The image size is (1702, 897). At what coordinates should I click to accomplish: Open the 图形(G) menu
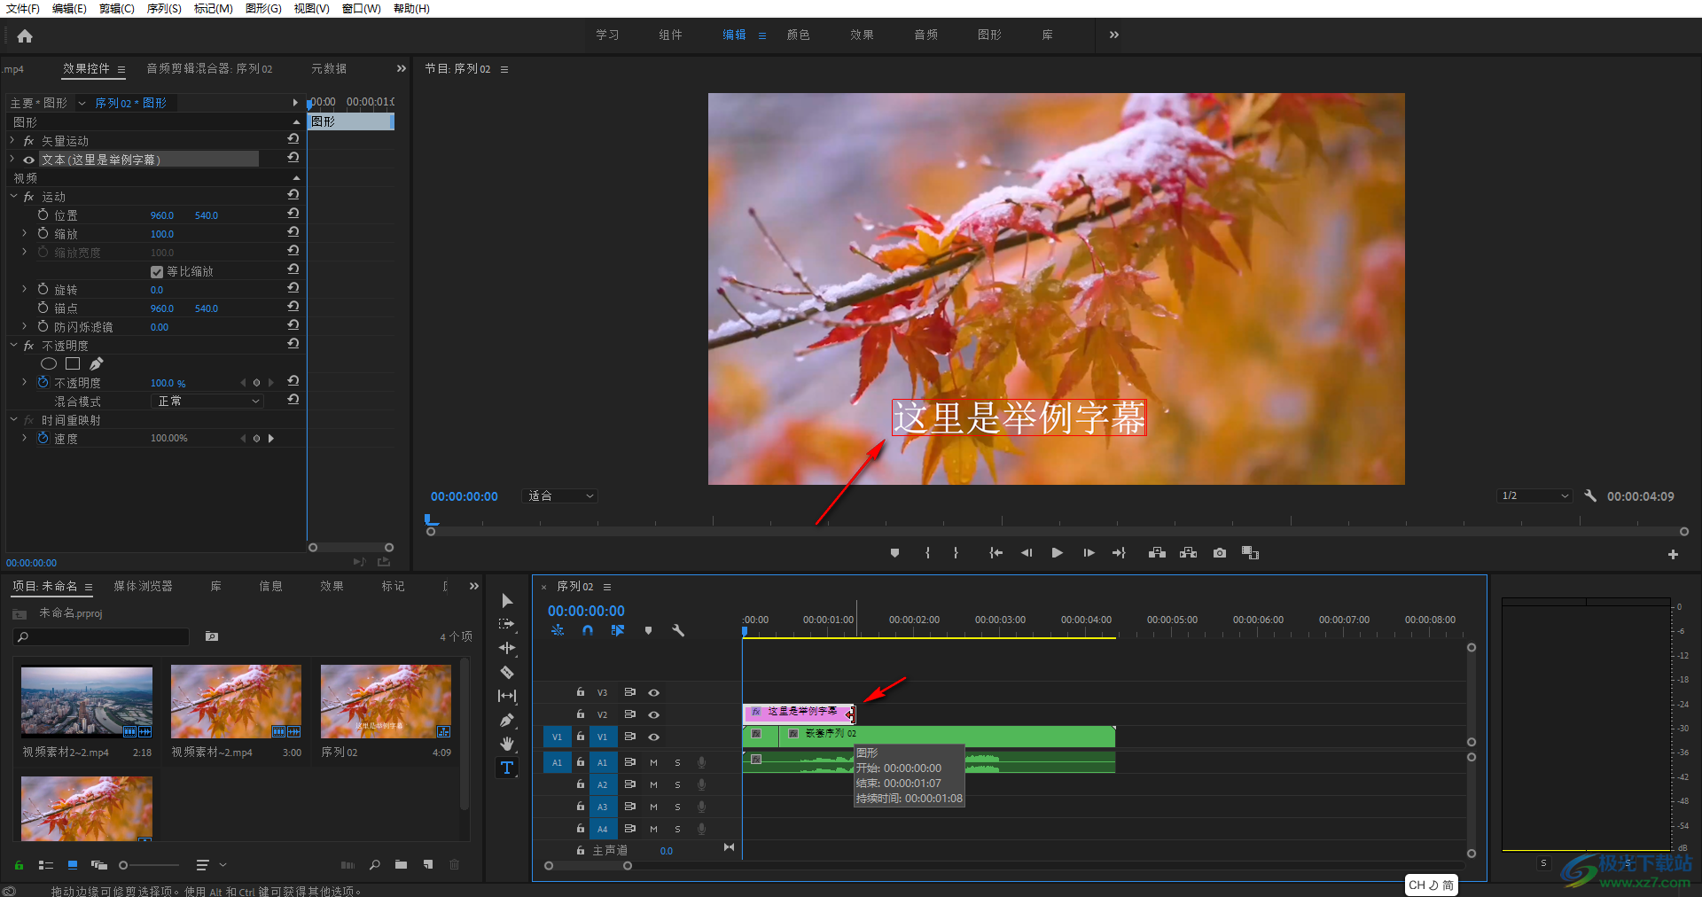263,9
